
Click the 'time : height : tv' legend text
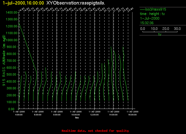click(x=152, y=14)
